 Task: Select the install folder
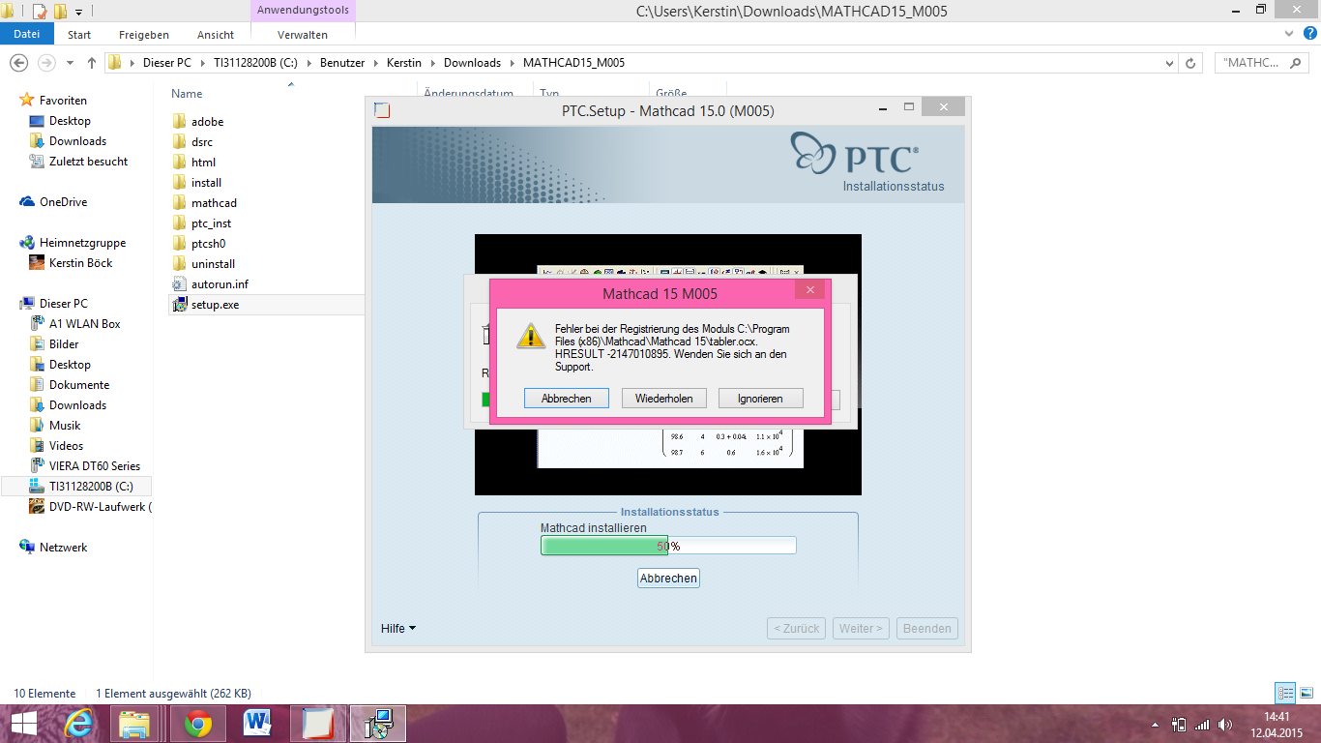click(x=206, y=183)
